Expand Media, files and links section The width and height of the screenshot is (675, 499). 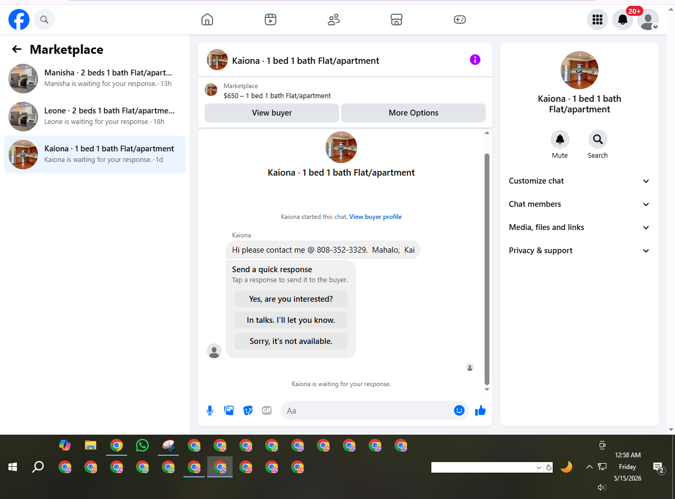pos(579,227)
